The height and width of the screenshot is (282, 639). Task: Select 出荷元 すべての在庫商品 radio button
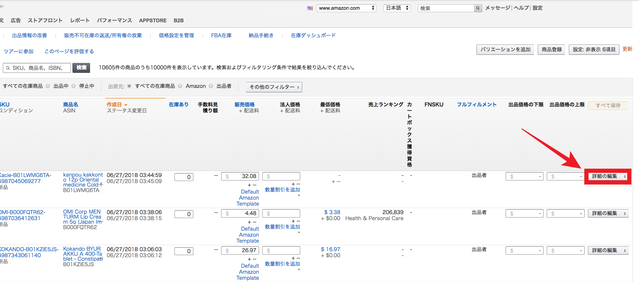129,86
